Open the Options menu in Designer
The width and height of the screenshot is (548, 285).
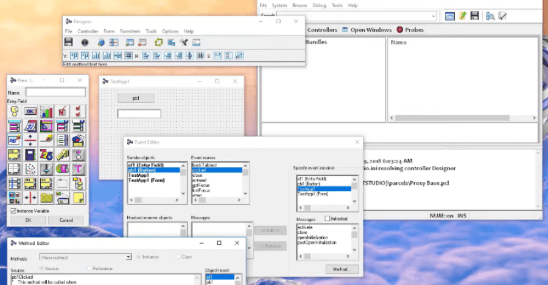(170, 32)
